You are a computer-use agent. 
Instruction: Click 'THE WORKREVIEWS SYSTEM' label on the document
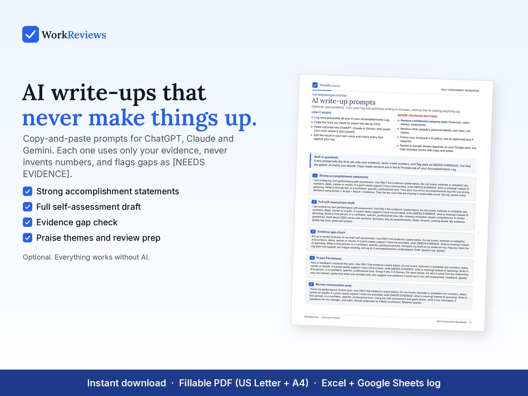[329, 95]
